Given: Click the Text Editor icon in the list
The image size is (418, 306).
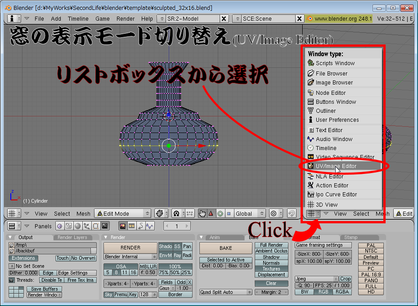Looking at the screenshot, I should 310,130.
